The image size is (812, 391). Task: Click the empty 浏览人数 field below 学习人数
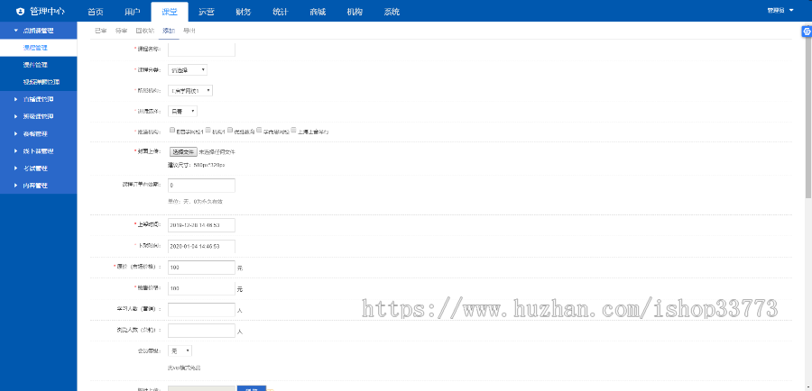[201, 331]
